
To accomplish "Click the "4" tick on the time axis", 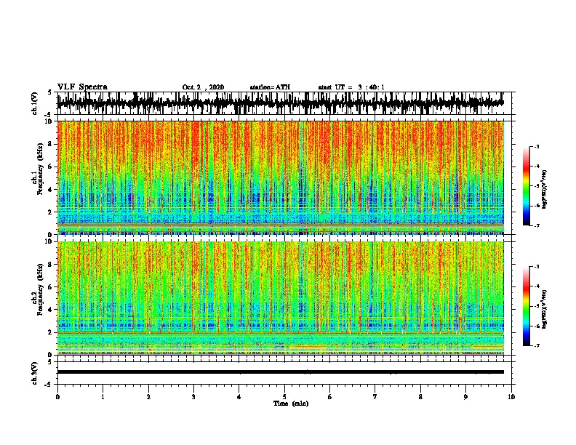I will (239, 397).
